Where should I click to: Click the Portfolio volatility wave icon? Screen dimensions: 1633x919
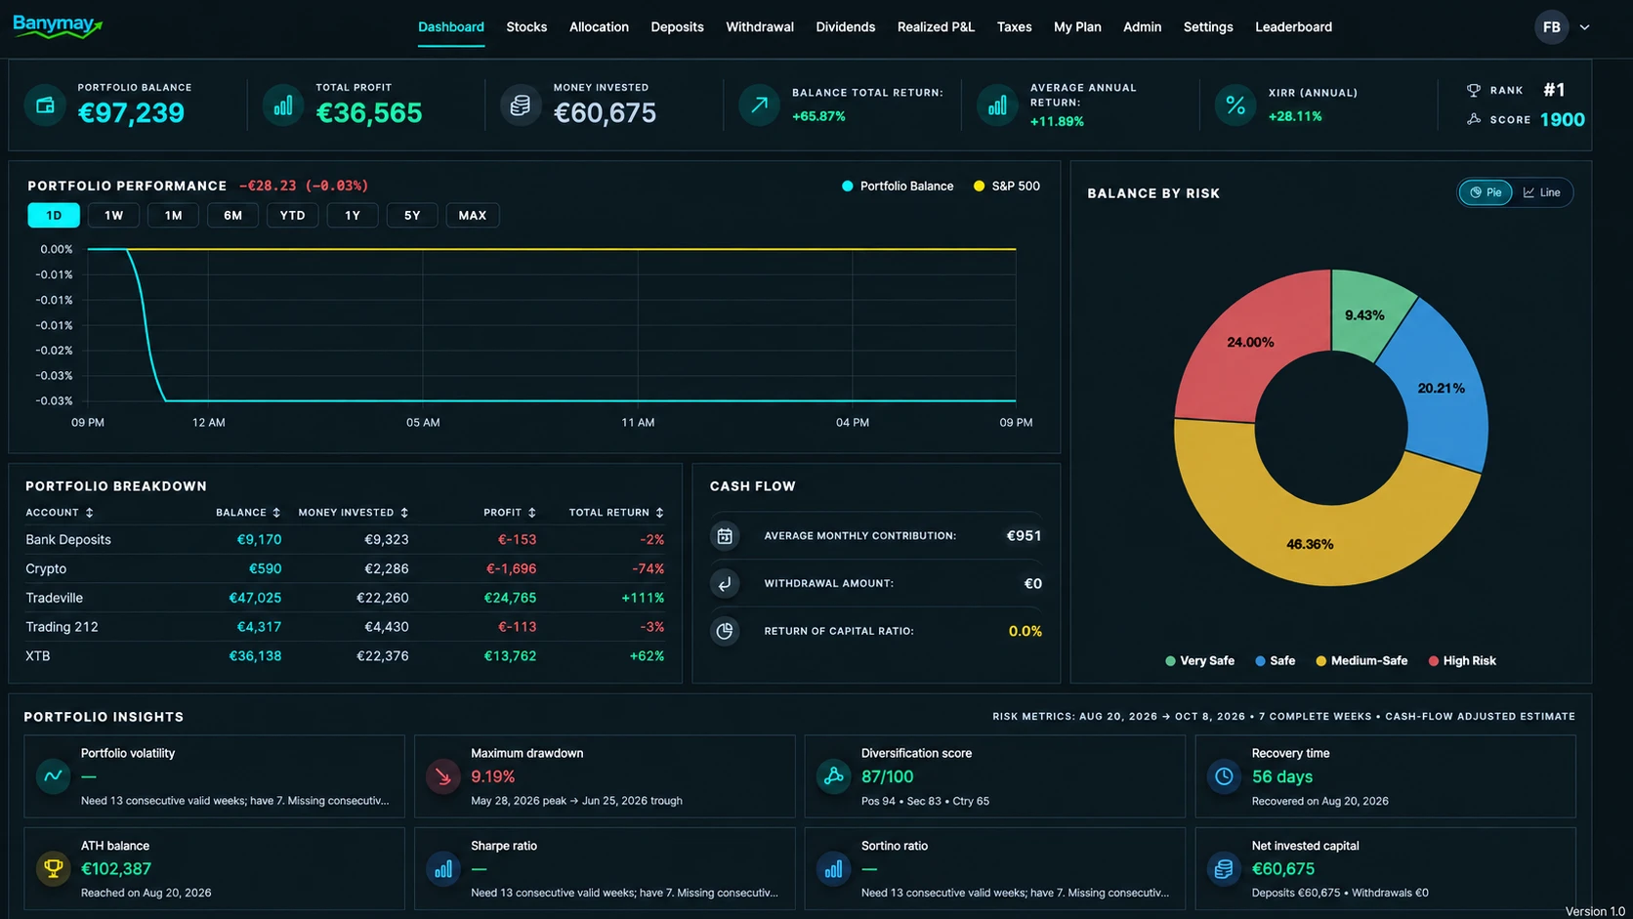coord(54,776)
